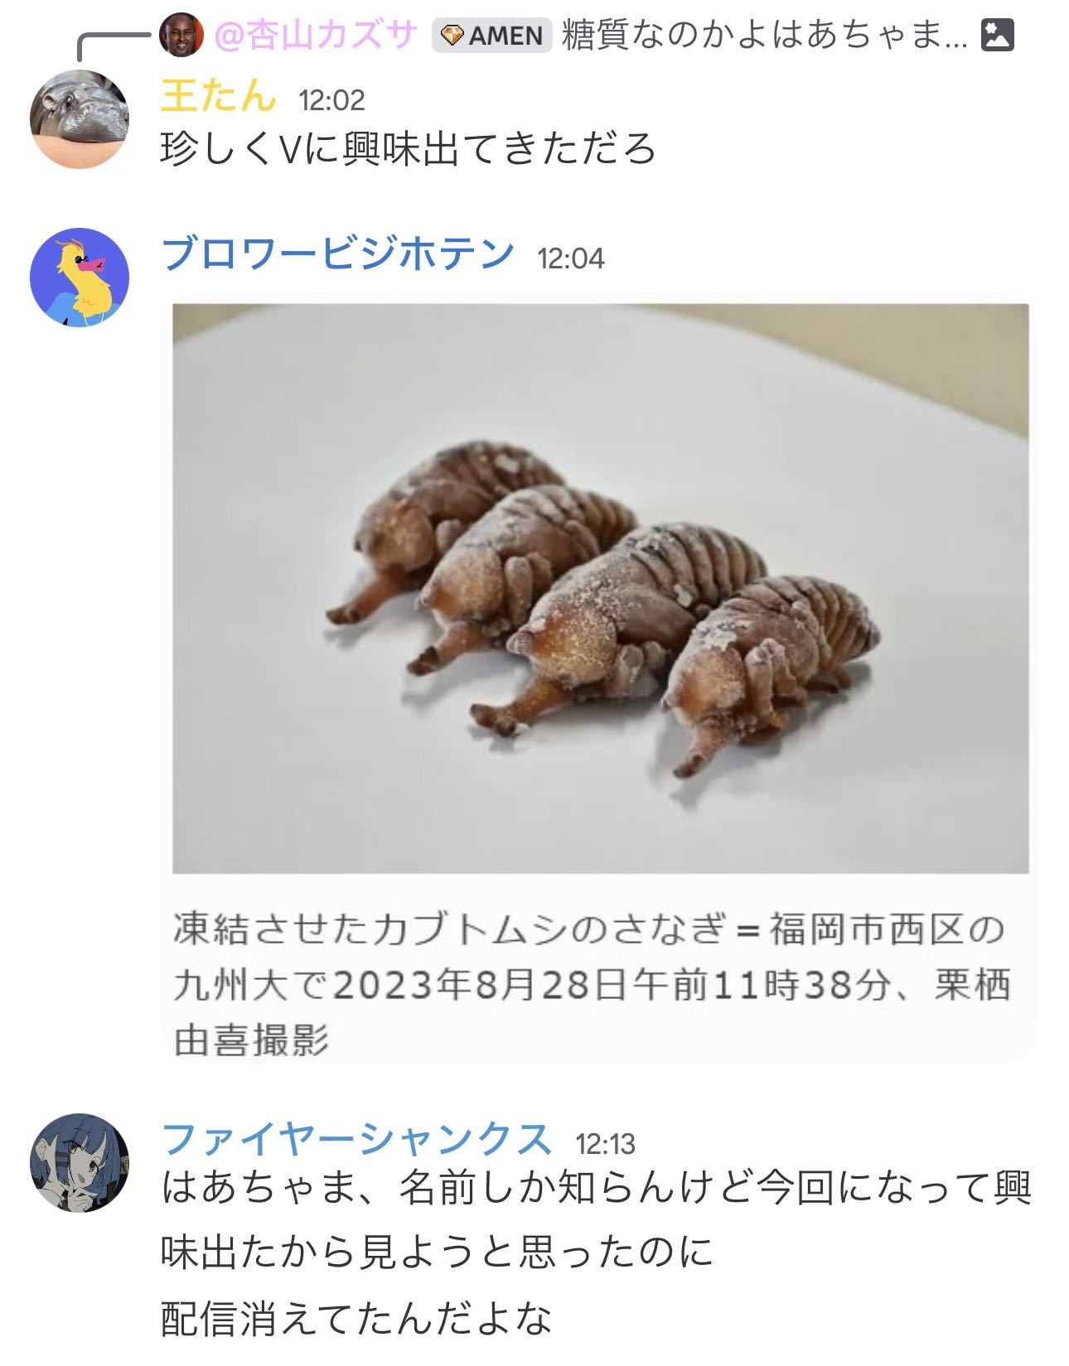Tap the photo caption about カブトムシのさなぎ
The width and height of the screenshot is (1069, 1366).
coord(593,985)
